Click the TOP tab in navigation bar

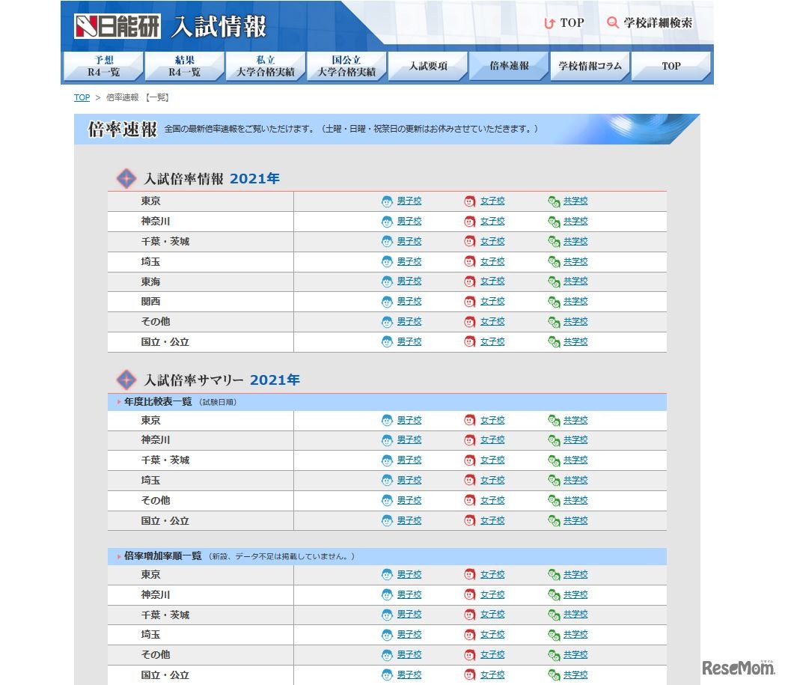(671, 66)
